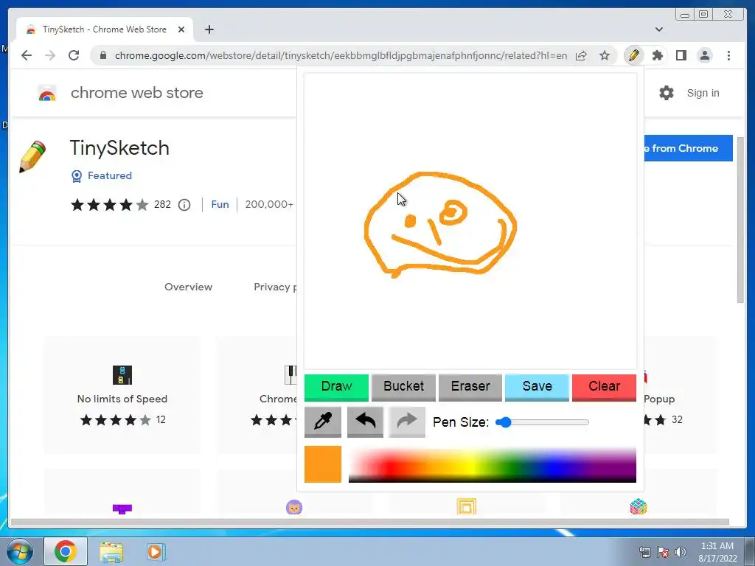
Task: Open the Chrome profile avatar
Action: (704, 55)
